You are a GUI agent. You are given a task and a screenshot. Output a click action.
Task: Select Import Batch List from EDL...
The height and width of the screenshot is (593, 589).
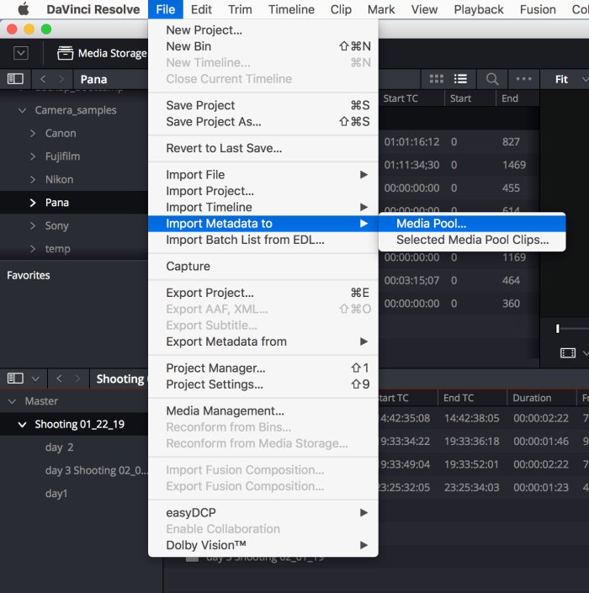click(263, 240)
